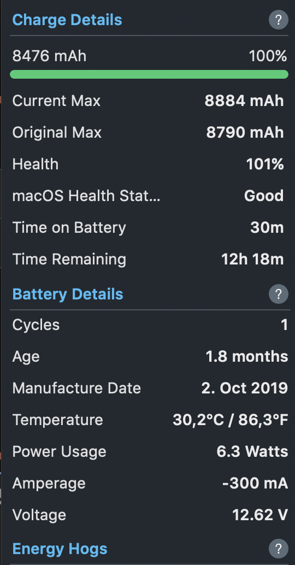This screenshot has width=295, height=565.
Task: Click the Temperature reading
Action: pos(231,420)
